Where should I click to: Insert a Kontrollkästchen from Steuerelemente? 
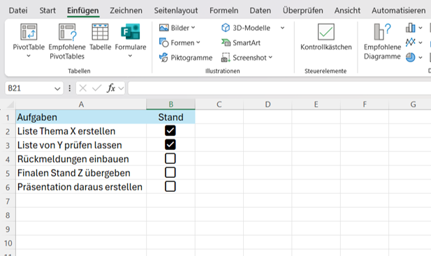(326, 37)
